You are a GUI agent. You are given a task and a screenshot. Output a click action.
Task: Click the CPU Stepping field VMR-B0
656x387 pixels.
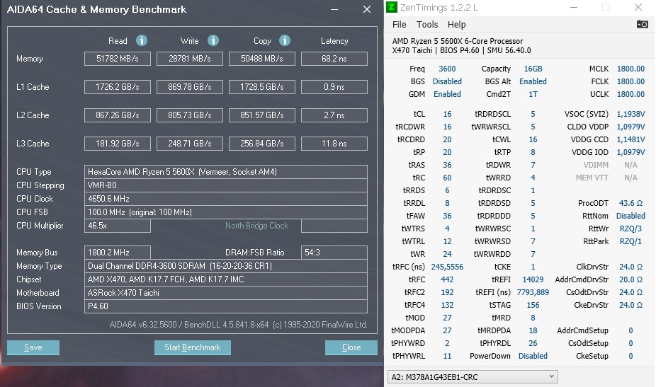coord(226,185)
